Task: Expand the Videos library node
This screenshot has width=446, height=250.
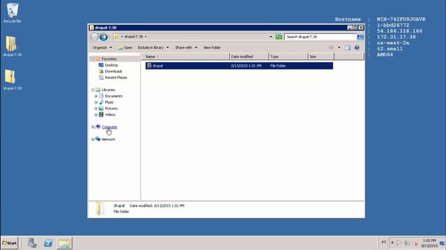Action: [x=96, y=115]
